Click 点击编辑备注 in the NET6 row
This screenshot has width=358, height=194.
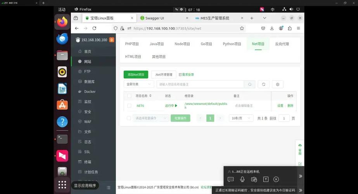point(244,106)
